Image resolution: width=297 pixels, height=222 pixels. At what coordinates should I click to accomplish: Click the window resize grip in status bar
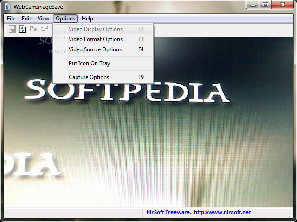tap(291, 215)
